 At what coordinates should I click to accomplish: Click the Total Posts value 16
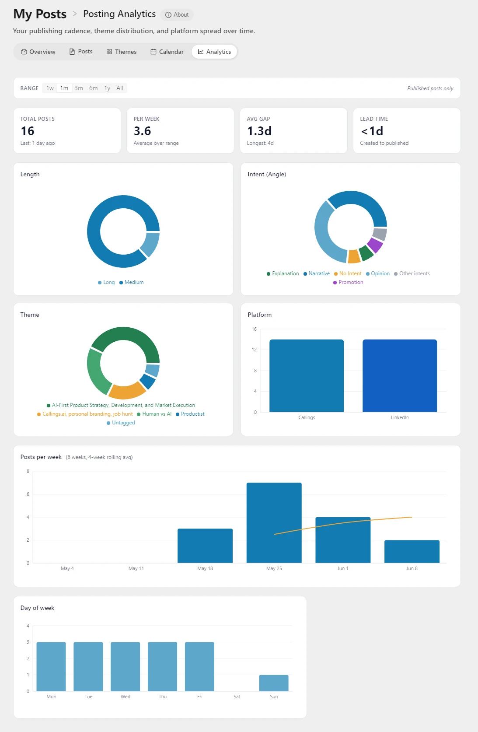[28, 131]
